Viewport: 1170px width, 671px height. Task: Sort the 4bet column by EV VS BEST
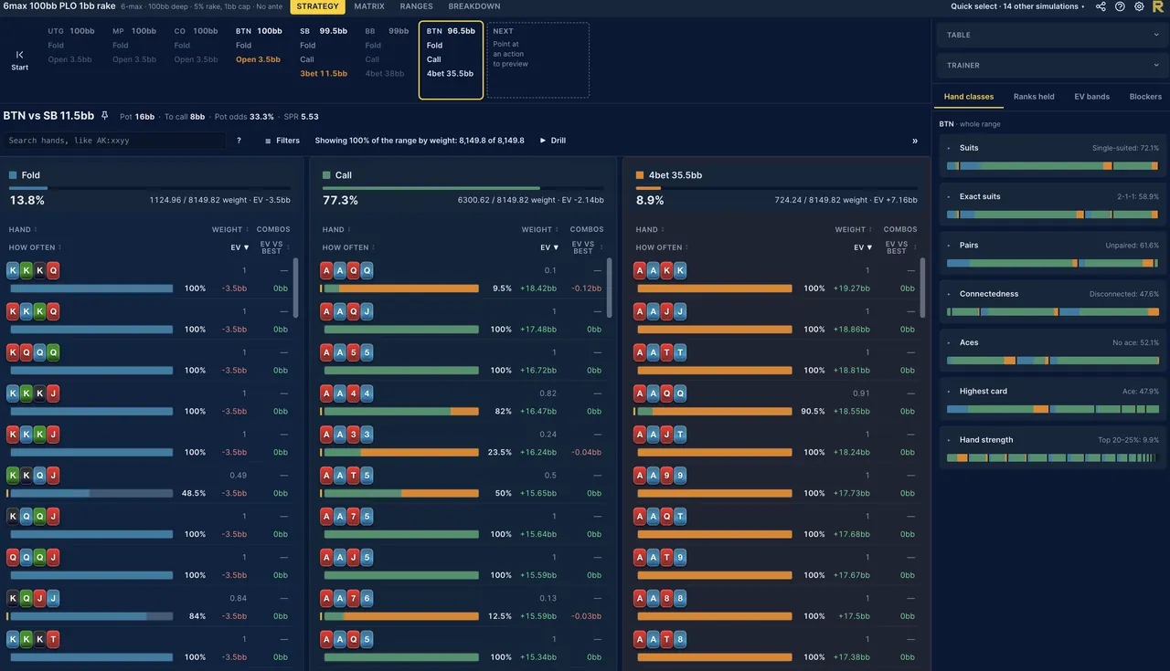[x=899, y=247]
